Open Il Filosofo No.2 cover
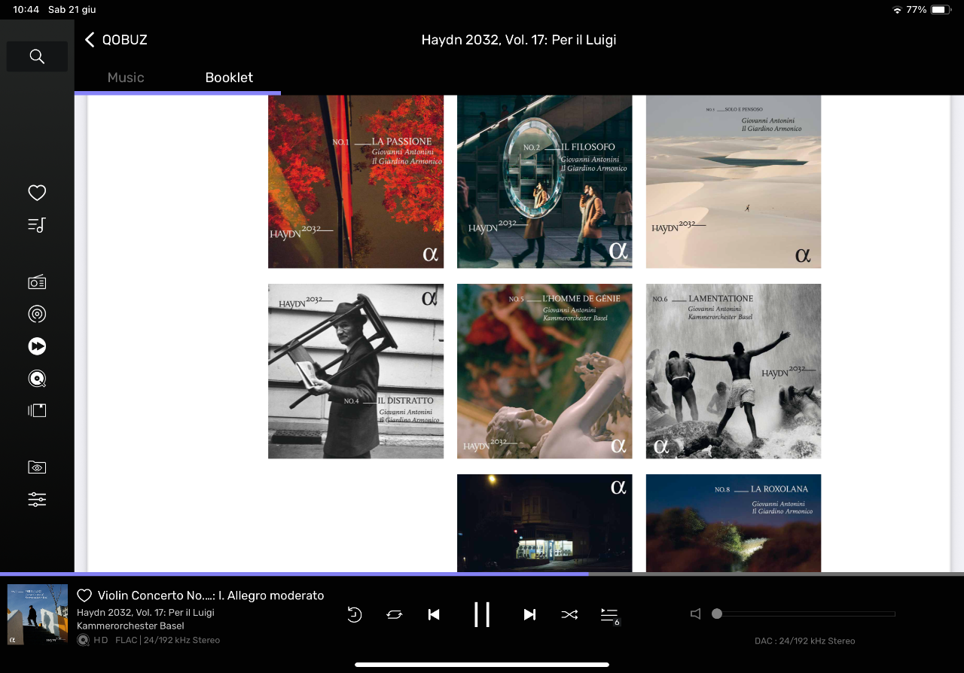 point(545,181)
